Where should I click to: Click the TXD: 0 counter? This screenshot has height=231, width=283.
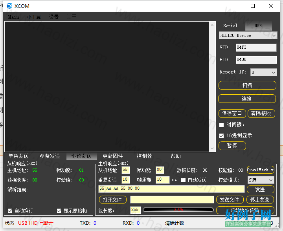(x=88, y=223)
